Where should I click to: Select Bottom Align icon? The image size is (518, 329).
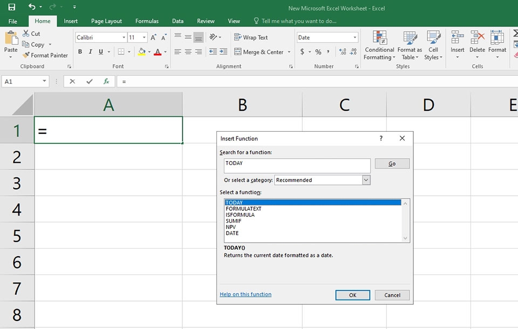[x=198, y=37]
